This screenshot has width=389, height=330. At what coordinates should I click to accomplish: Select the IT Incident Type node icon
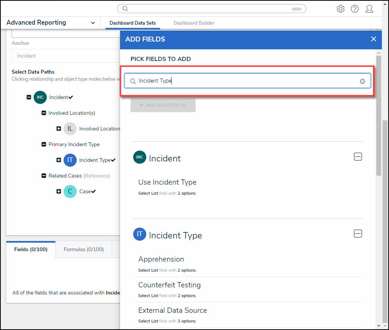[x=70, y=160]
